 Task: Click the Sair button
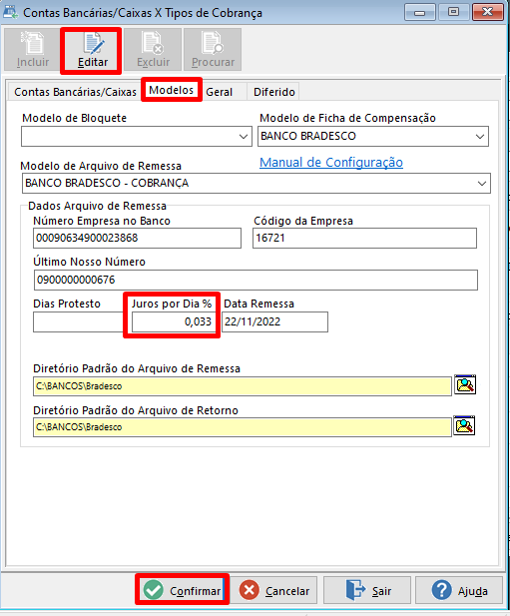coord(367,590)
